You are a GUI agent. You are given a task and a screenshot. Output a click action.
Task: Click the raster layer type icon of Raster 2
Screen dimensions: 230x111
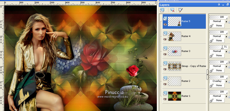[165, 78]
